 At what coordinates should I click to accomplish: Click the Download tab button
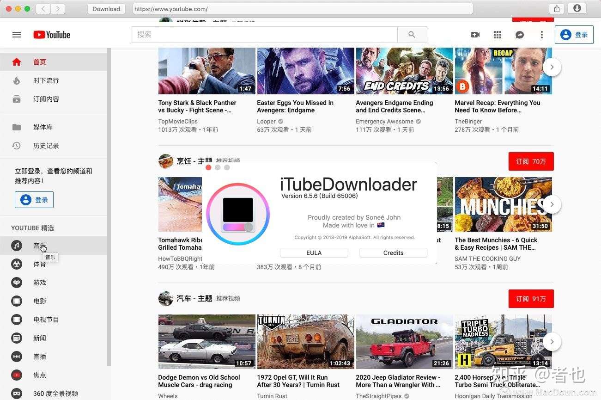click(106, 9)
